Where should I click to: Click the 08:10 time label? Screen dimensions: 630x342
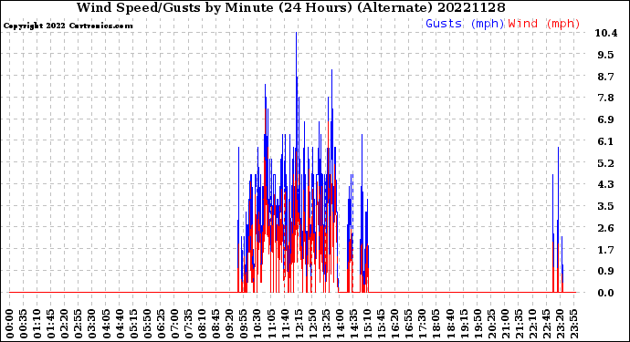click(202, 323)
